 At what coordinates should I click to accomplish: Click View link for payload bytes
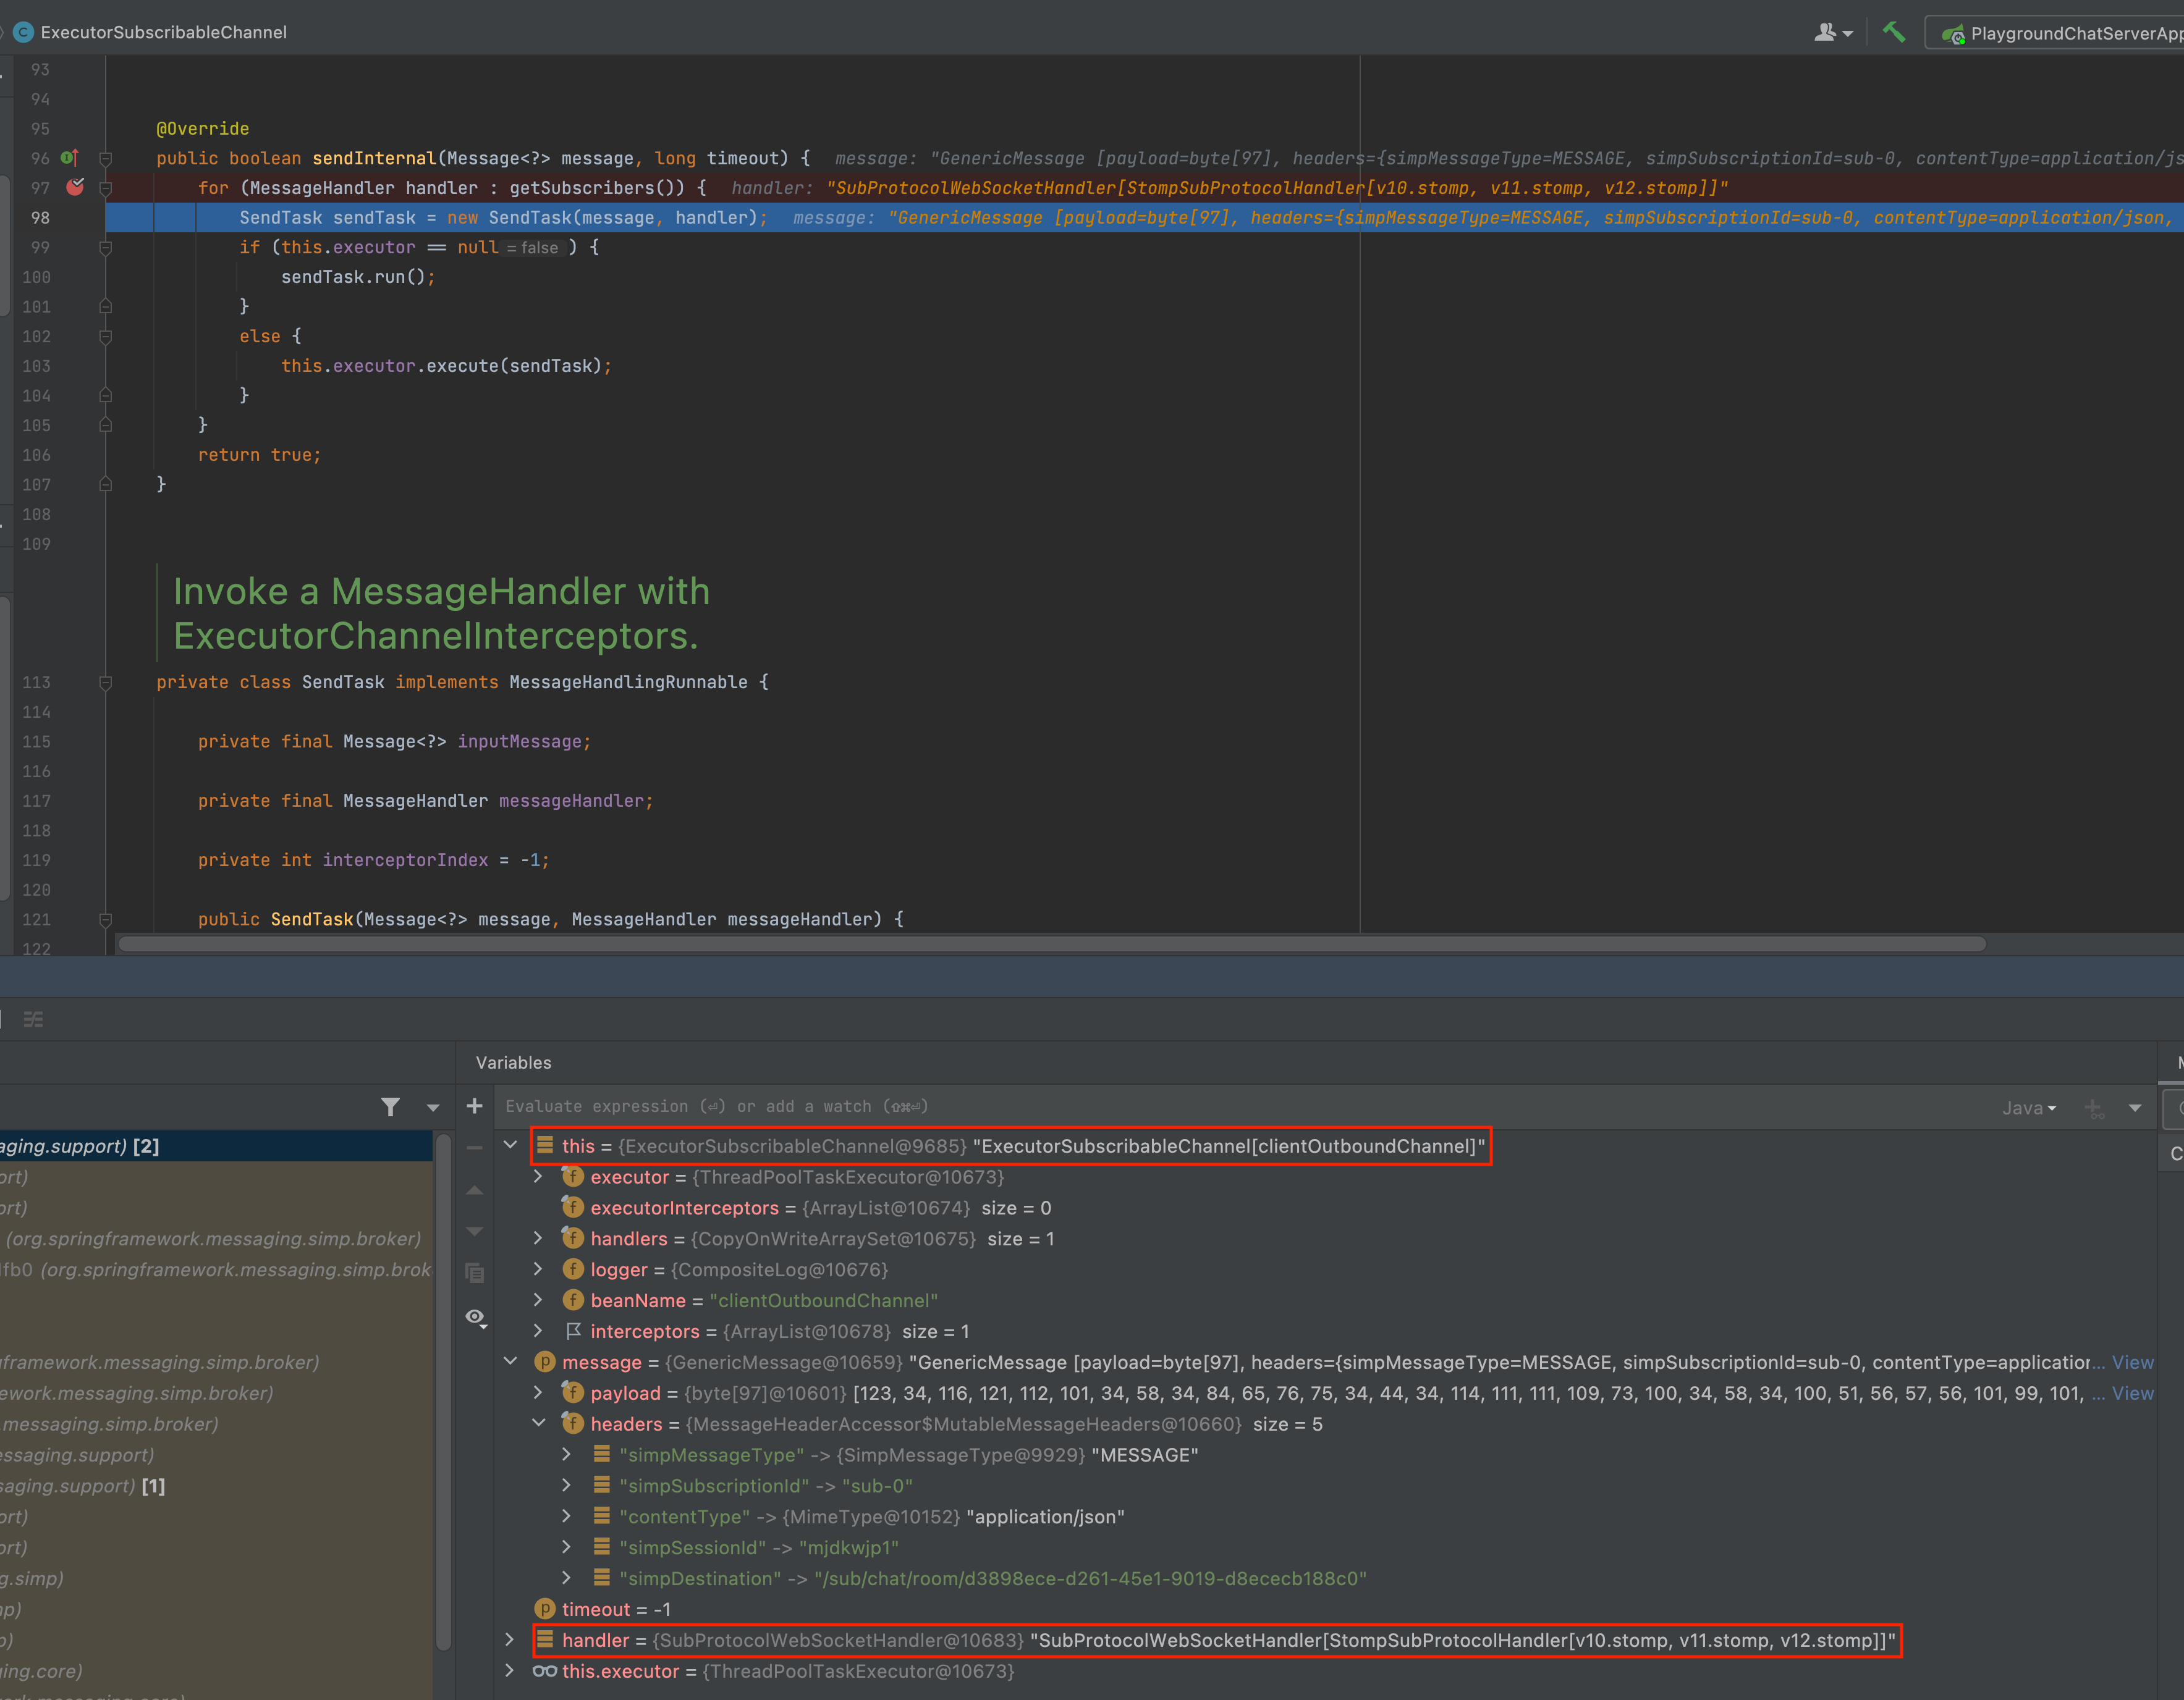pos(2132,1393)
